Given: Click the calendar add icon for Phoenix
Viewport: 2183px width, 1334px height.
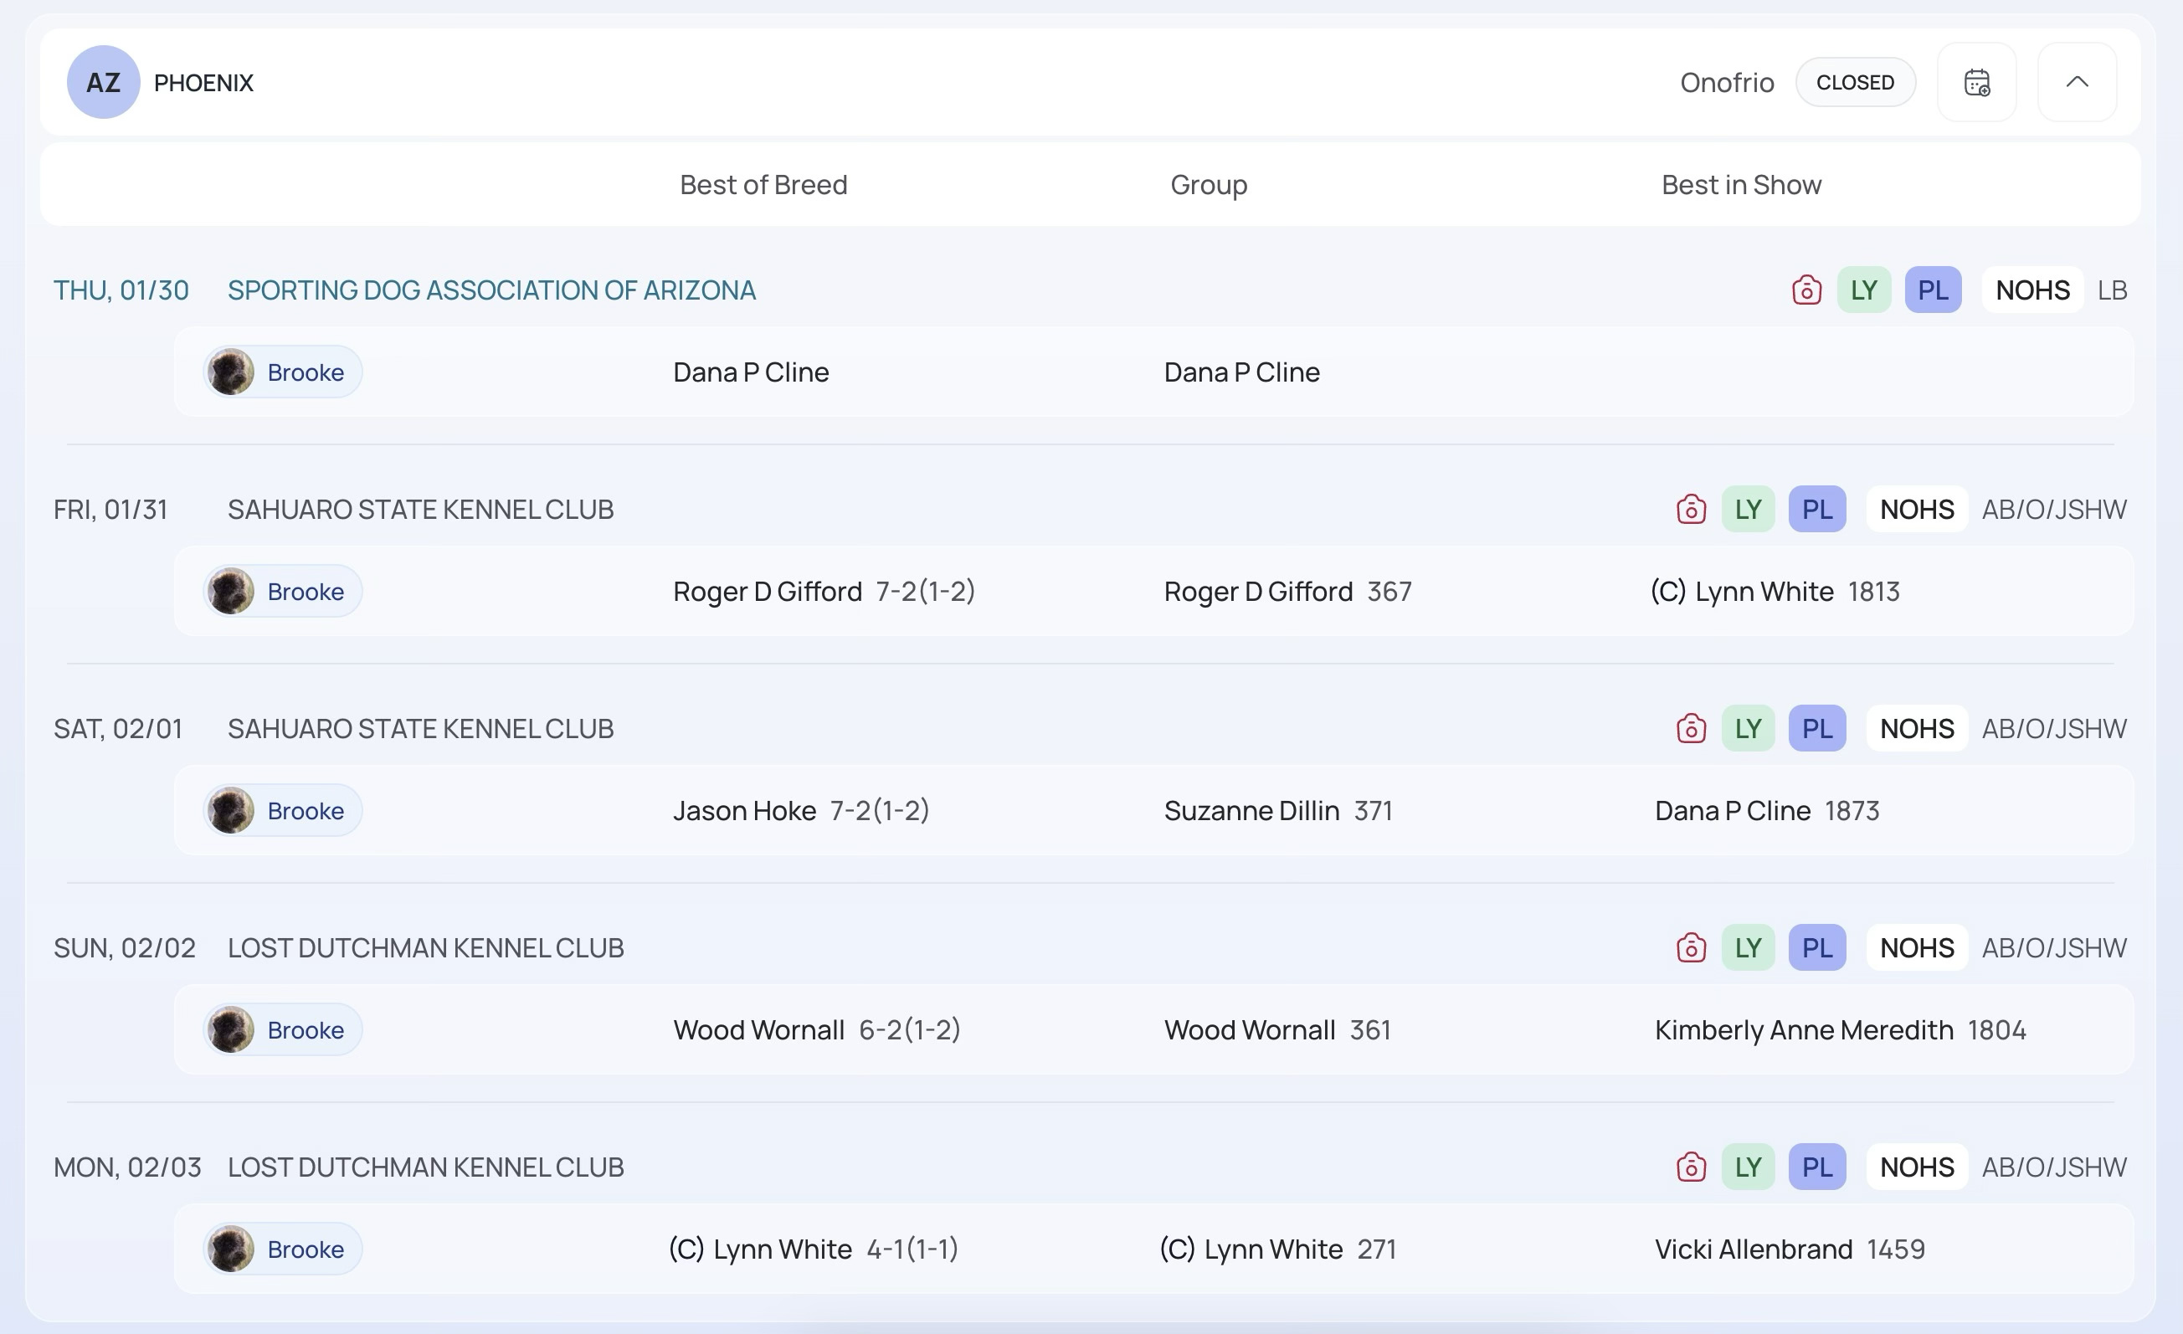Looking at the screenshot, I should 1976,82.
